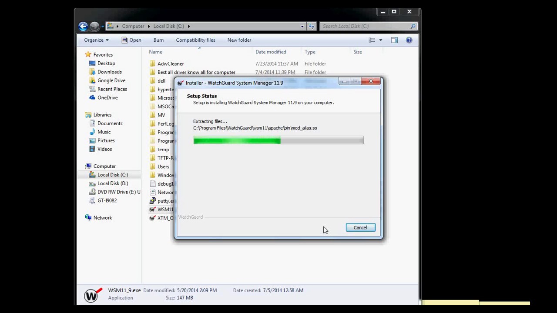Maximize the Explorer window

tap(394, 12)
